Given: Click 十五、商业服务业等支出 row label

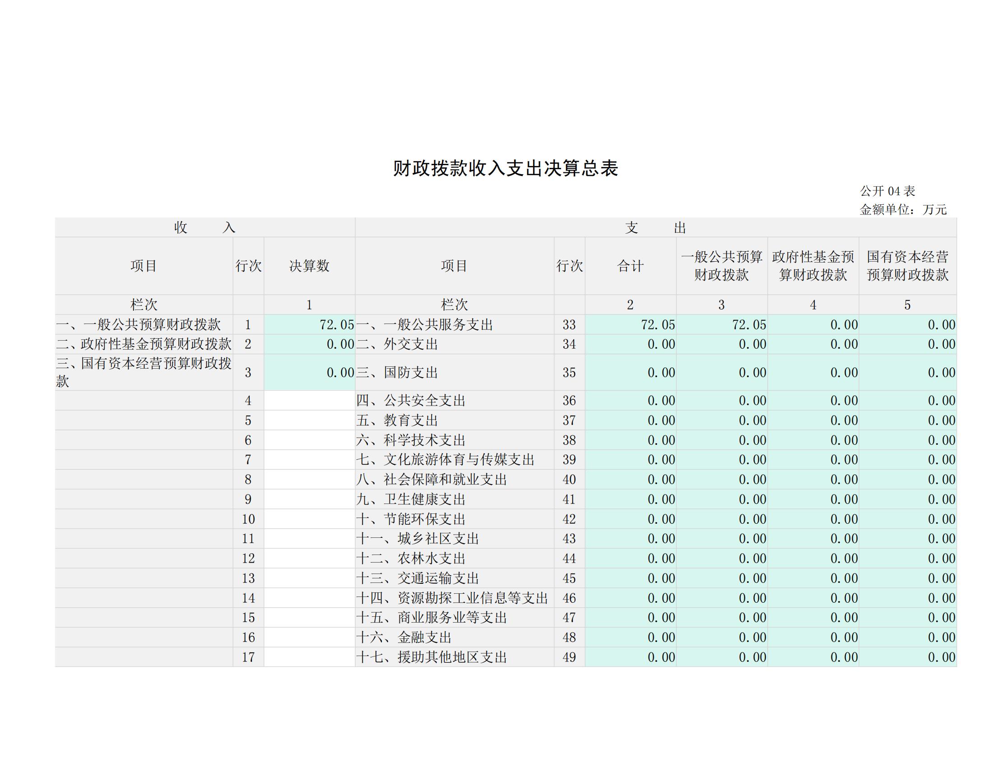Looking at the screenshot, I should tap(432, 618).
